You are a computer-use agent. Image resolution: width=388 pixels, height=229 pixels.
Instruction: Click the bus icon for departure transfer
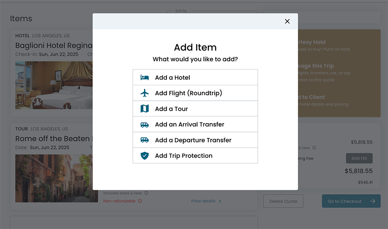pyautogui.click(x=144, y=140)
